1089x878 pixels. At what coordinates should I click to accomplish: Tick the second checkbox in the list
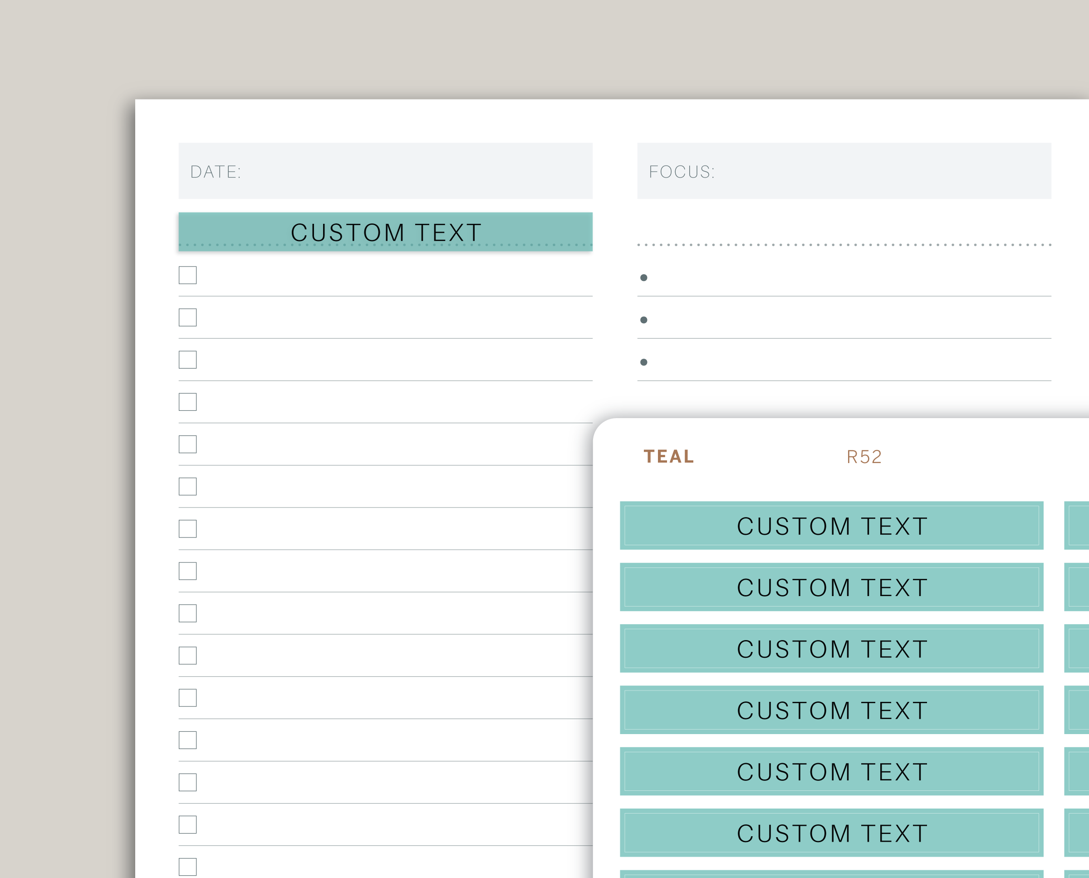click(187, 318)
